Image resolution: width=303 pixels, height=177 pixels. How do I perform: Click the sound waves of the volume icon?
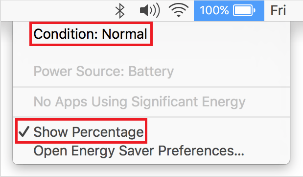[155, 10]
